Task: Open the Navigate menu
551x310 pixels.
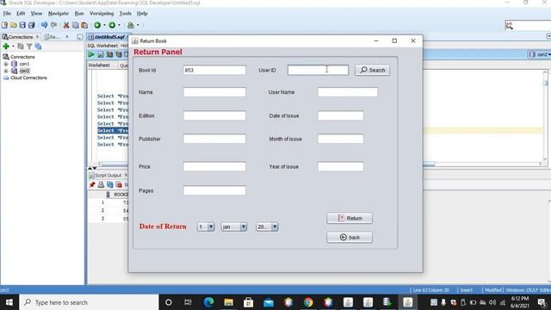Action: (x=59, y=14)
